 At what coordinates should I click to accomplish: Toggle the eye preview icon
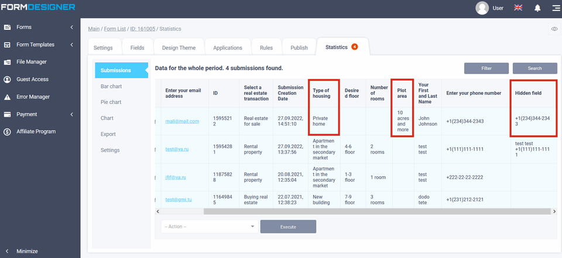(x=554, y=29)
